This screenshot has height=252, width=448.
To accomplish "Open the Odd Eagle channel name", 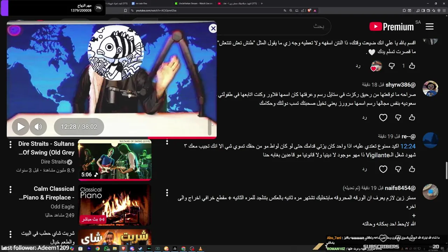I will [x=62, y=206].
